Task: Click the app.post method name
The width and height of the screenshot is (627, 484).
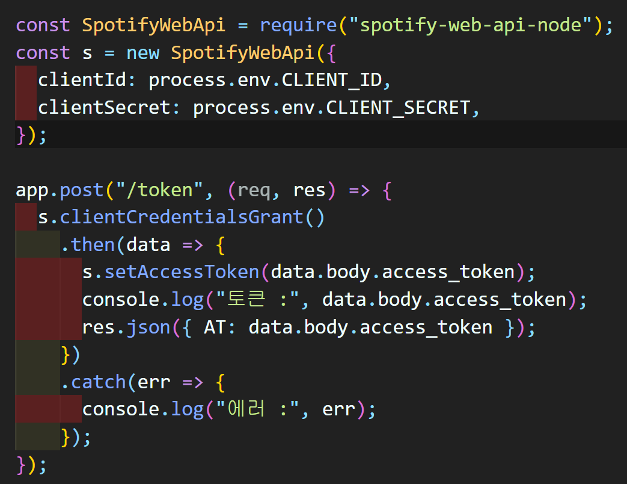Action: pos(82,190)
